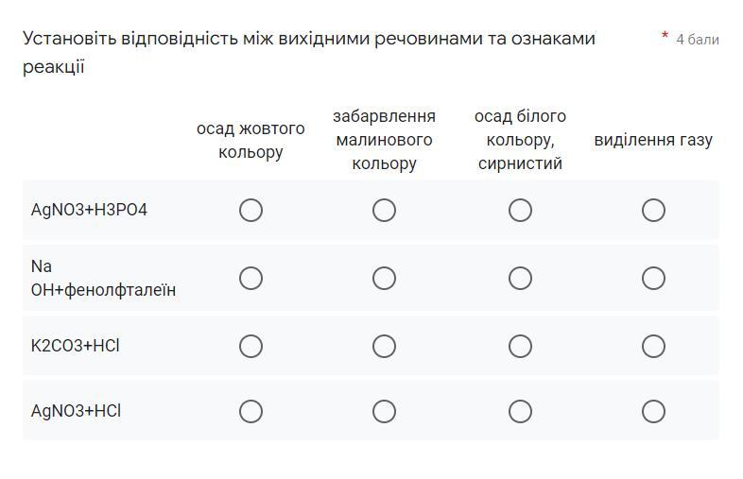
Task: Mark 'забарвлення малинового кольору' for K2CO3+HCl
Action: 384,346
